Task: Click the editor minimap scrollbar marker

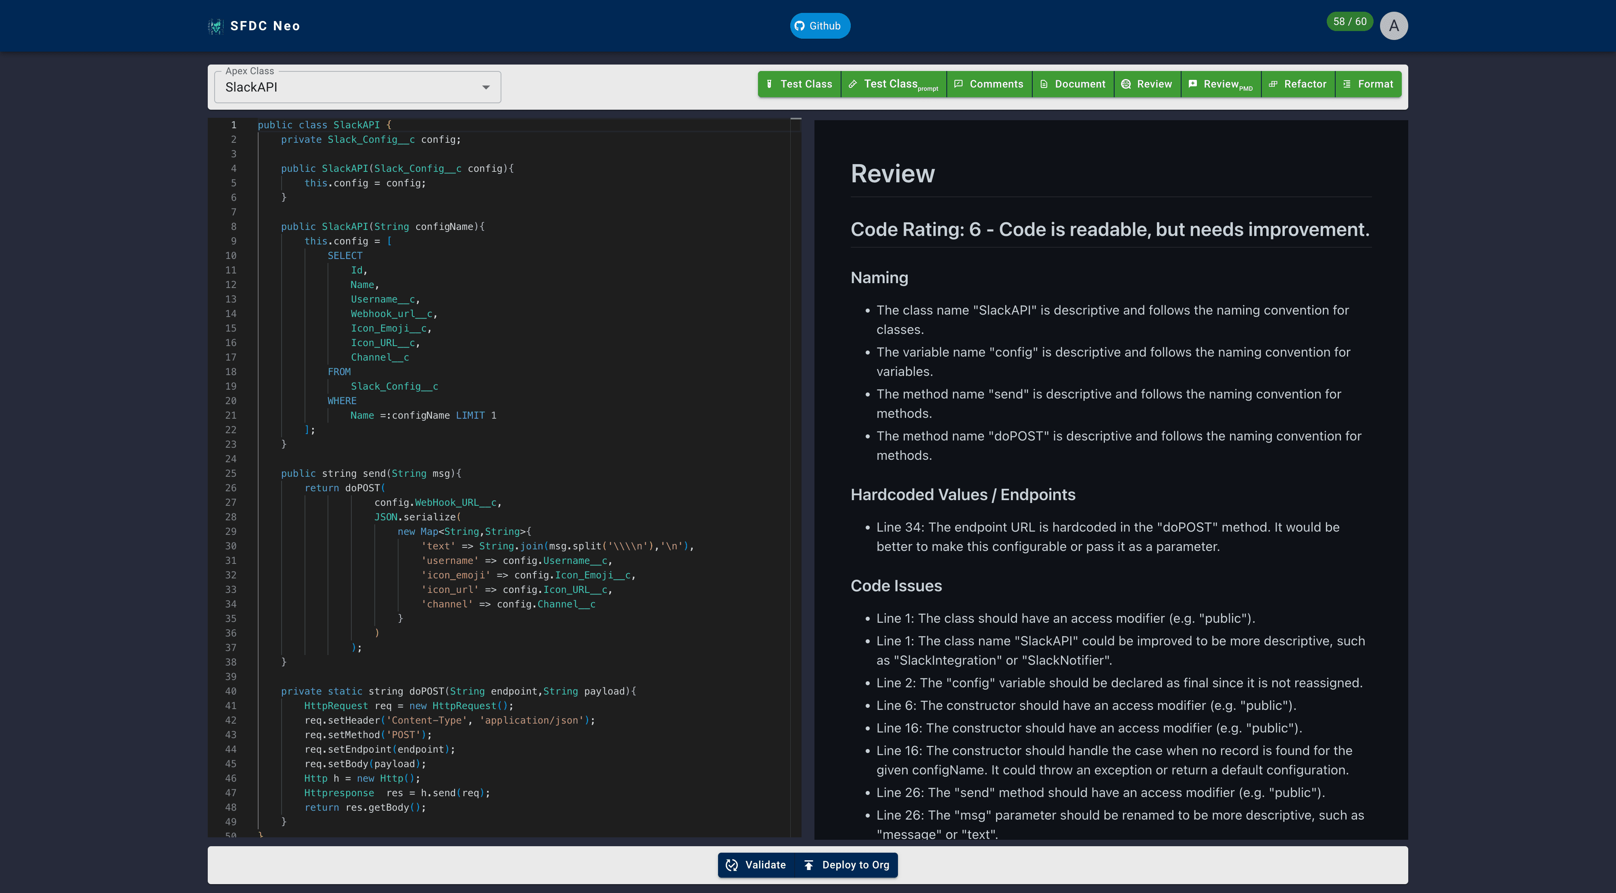Action: point(795,119)
